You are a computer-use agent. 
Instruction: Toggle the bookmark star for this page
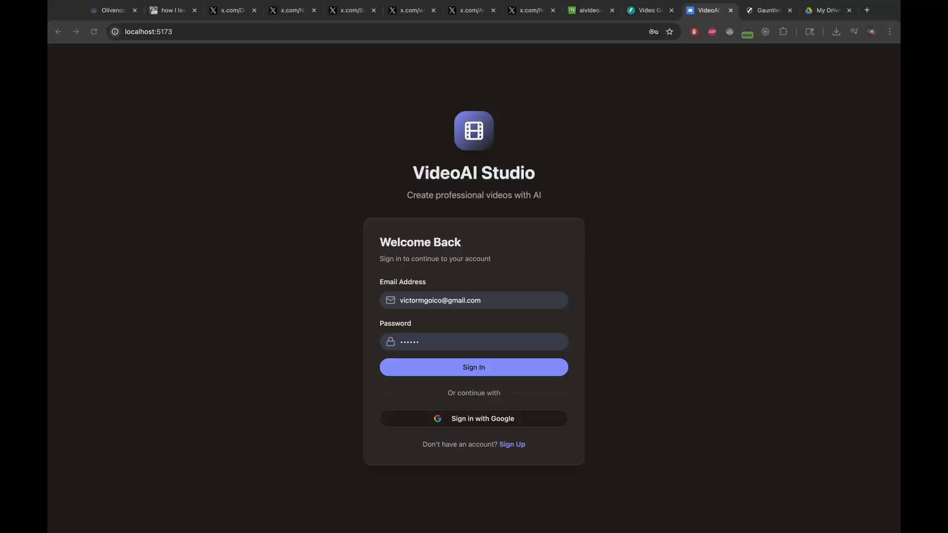670,31
